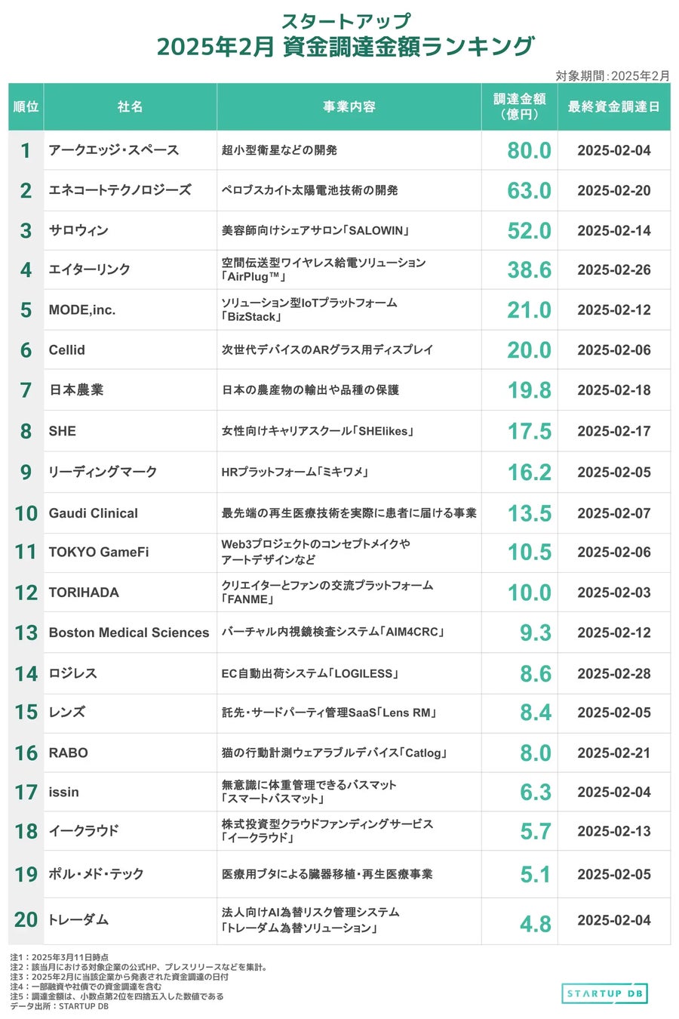Click company name Cellid

pos(67,350)
